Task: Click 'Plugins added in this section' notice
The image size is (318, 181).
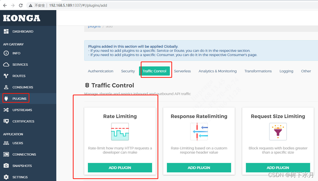Action: (x=133, y=46)
